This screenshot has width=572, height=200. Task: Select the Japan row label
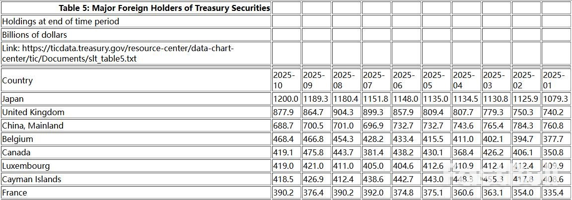13,99
